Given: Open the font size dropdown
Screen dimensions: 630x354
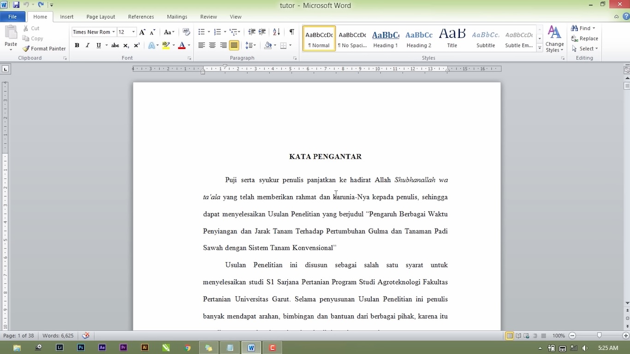Looking at the screenshot, I should coord(134,32).
